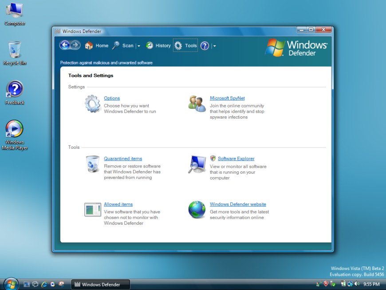Select the Computer desktop icon
The height and width of the screenshot is (290, 386).
15,14
